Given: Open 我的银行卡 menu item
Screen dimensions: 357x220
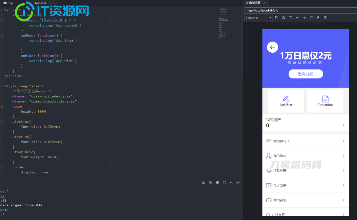Looking at the screenshot, I should 305,141.
